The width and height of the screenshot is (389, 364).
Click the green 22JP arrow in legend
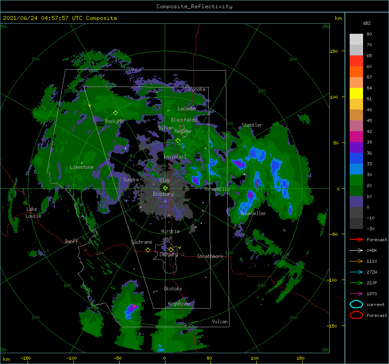[356, 283]
